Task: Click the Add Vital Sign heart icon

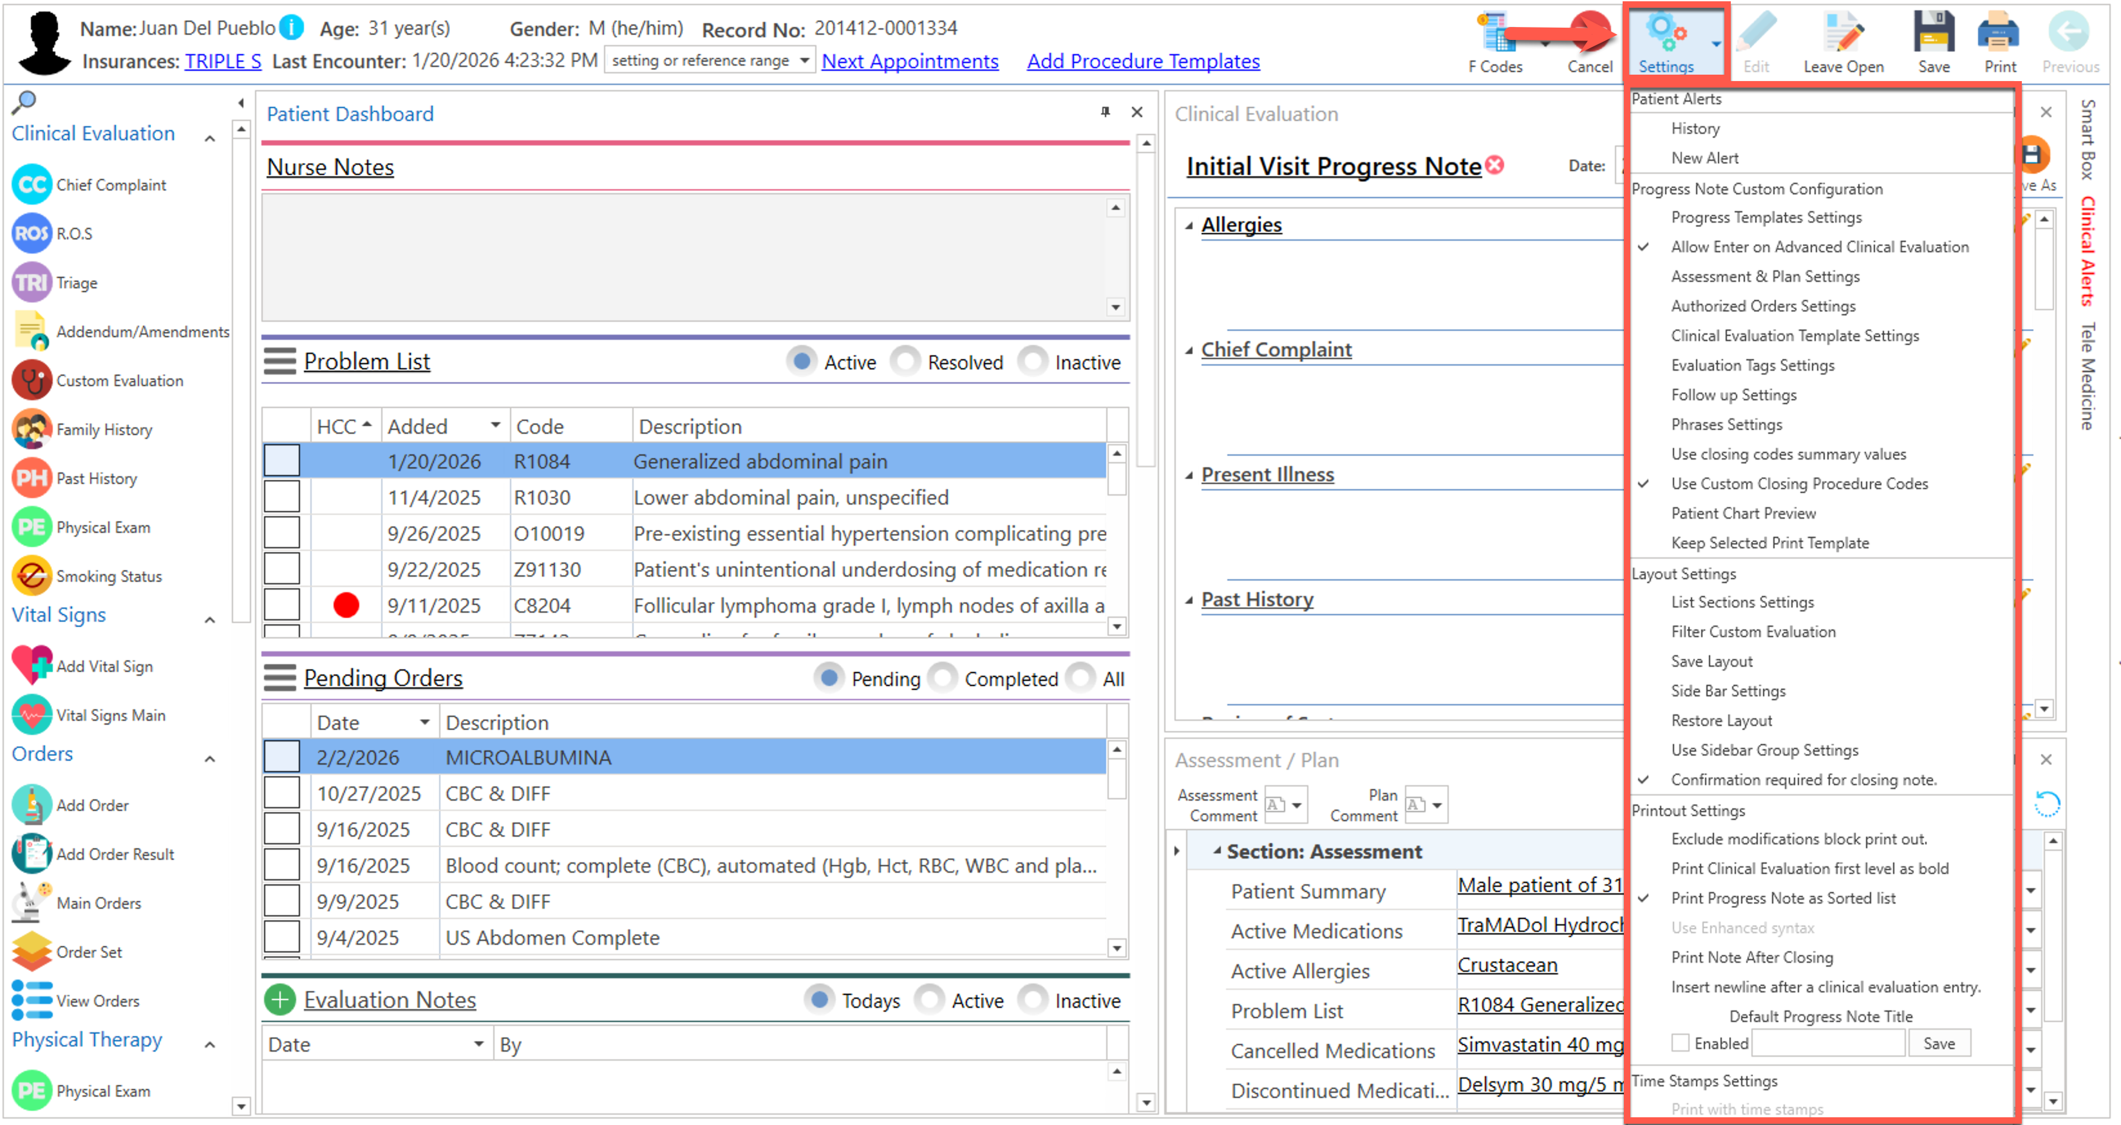Action: coord(32,665)
